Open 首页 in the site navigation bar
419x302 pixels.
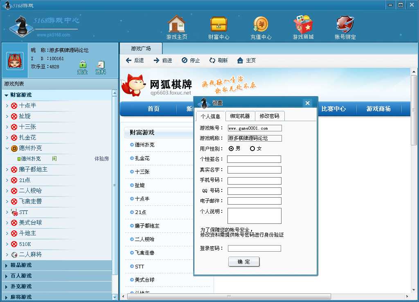click(x=153, y=109)
